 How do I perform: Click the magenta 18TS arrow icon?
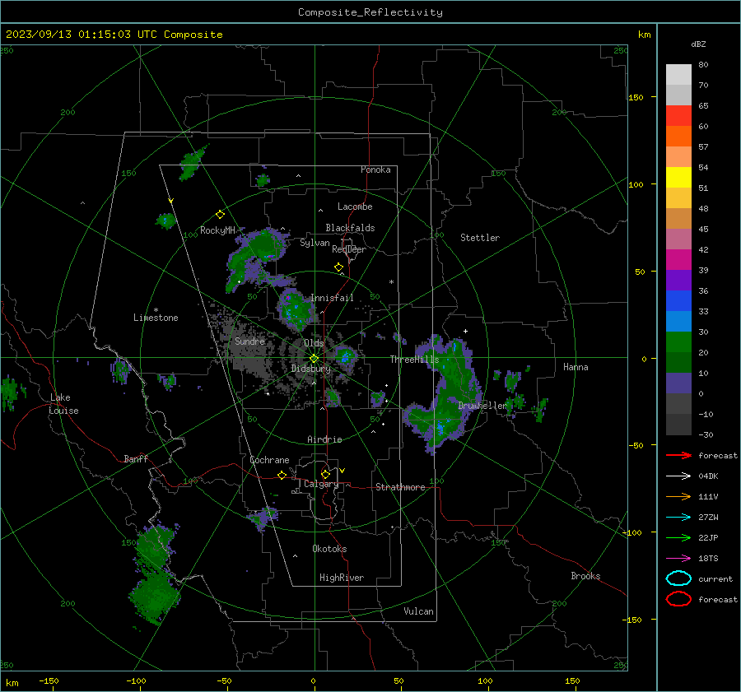pos(678,559)
